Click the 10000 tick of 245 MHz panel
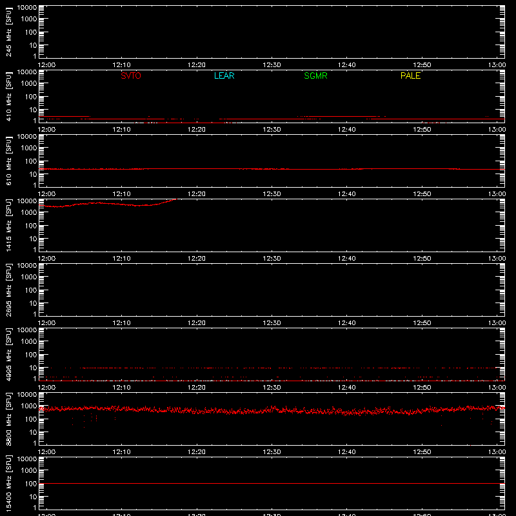The width and height of the screenshot is (516, 516). click(27, 8)
